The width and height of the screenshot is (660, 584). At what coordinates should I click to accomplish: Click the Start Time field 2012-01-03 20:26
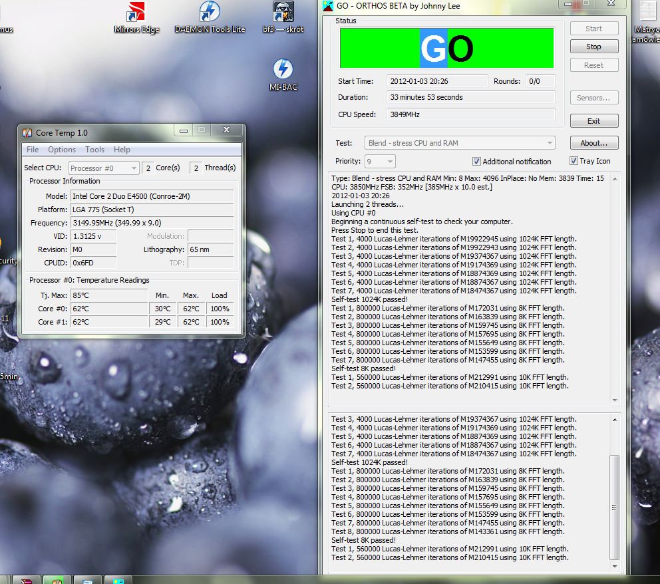437,81
